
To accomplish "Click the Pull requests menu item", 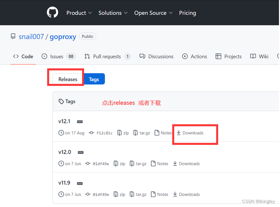I will (107, 56).
